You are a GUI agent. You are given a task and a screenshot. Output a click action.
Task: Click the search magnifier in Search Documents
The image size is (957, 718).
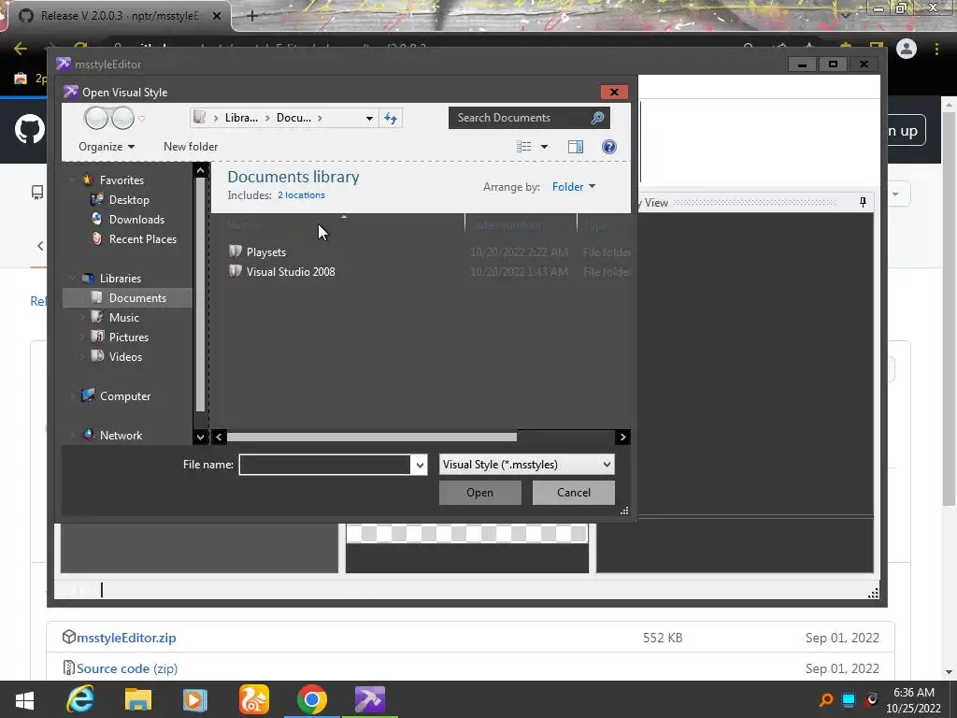[597, 118]
